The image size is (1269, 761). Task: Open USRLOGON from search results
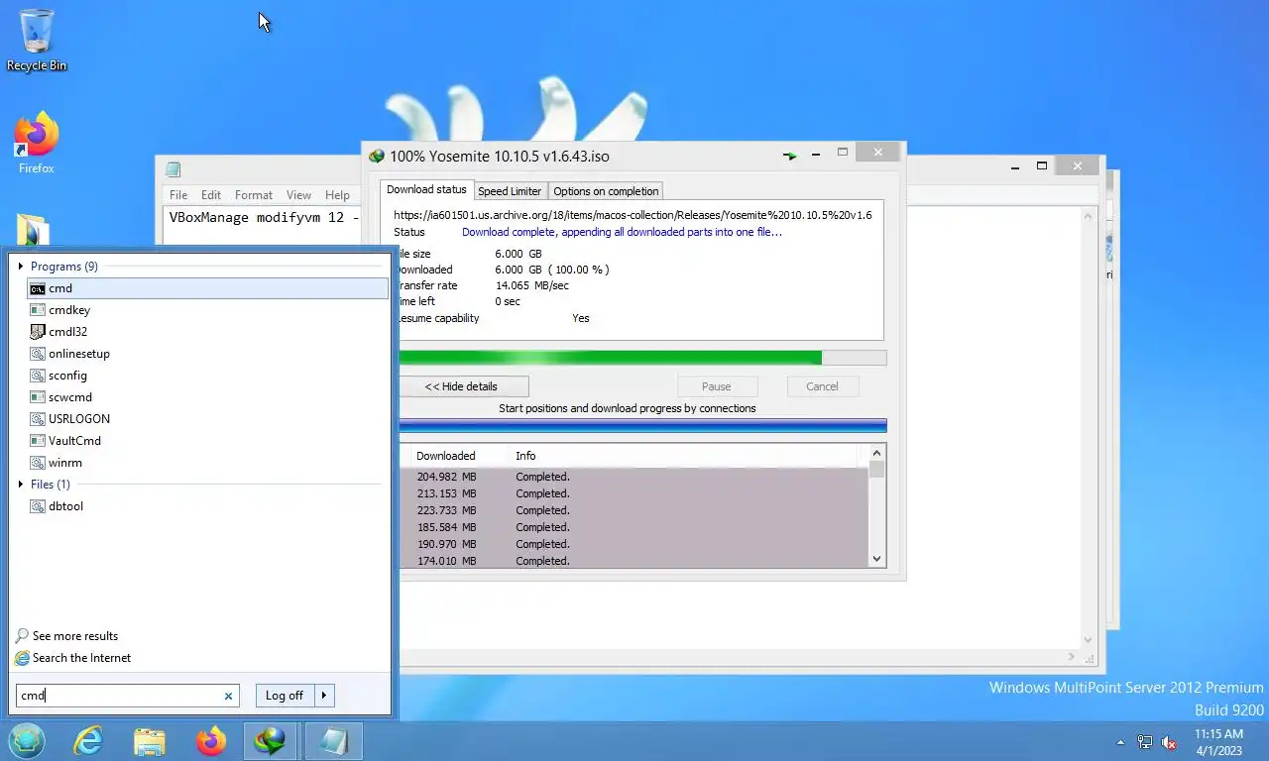208,419
